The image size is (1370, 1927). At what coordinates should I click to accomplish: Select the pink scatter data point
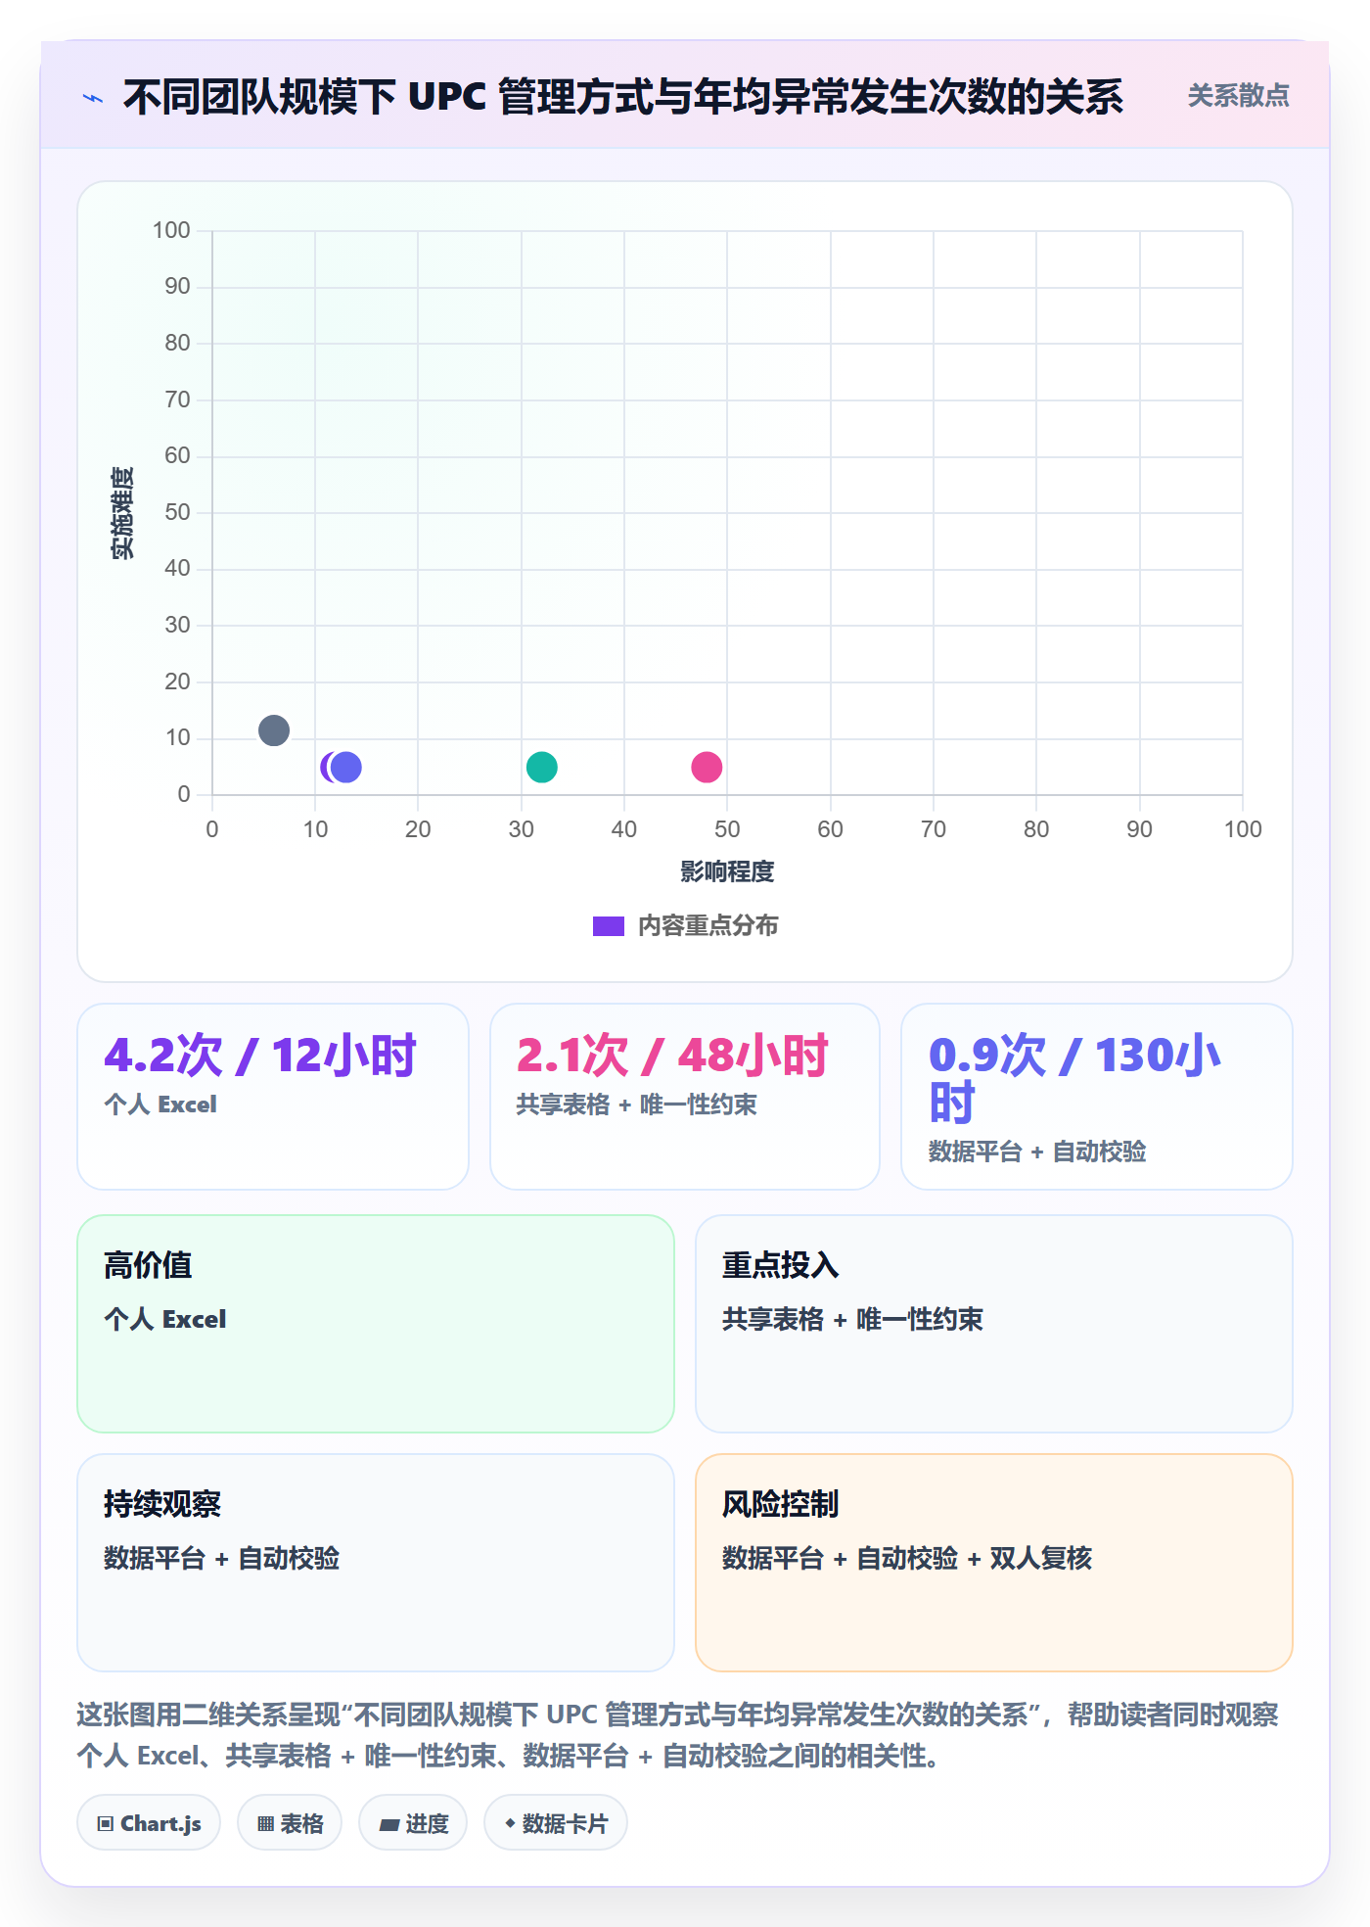pos(707,768)
